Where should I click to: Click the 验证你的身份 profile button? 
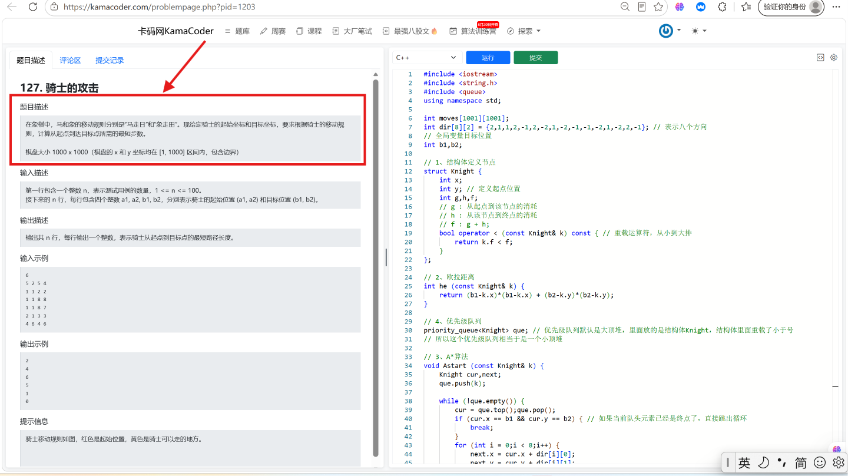[x=791, y=7]
